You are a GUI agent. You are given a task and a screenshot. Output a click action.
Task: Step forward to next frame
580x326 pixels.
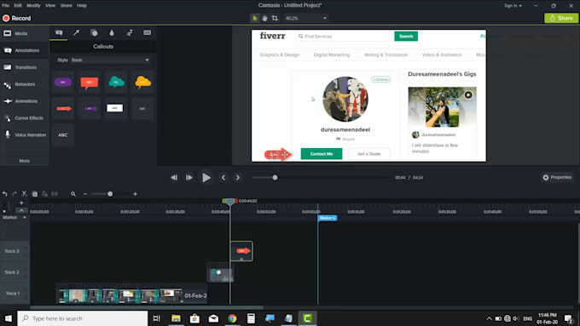[x=189, y=178]
